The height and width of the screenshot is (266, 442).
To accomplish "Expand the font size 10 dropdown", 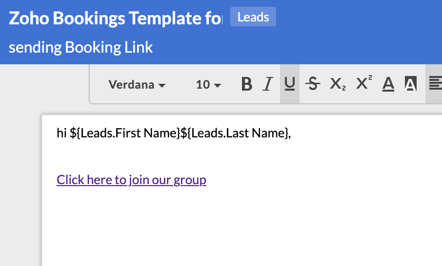I will tap(209, 84).
